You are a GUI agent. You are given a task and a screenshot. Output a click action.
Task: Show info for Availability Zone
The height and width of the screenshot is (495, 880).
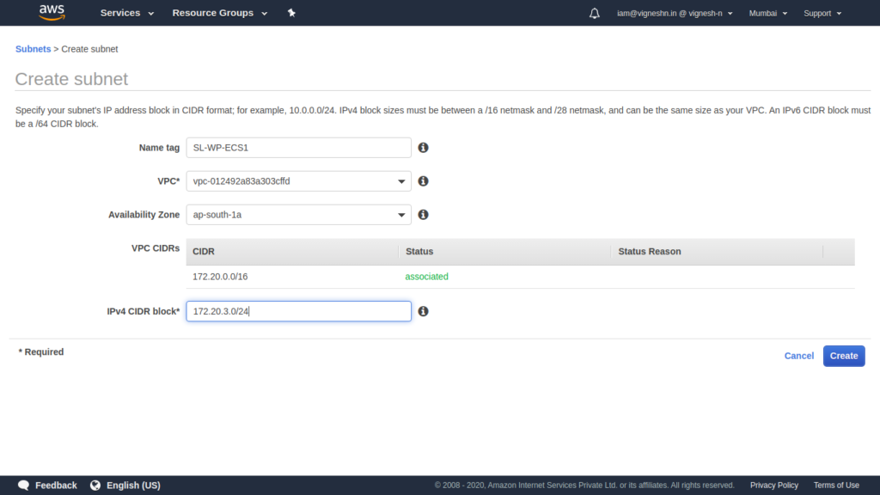click(x=423, y=215)
